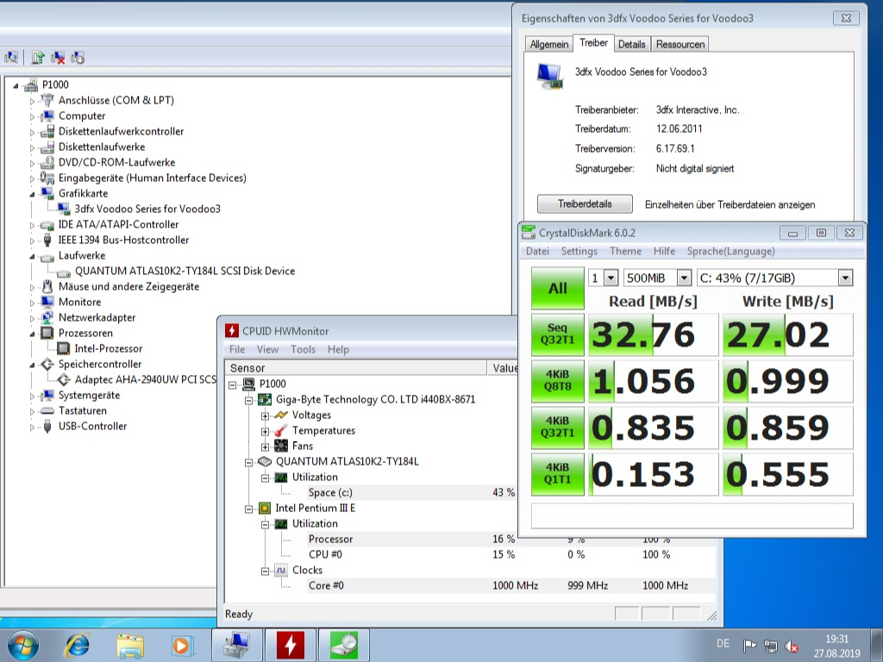Expand Temperatures in HWMonitor

pos(265,432)
